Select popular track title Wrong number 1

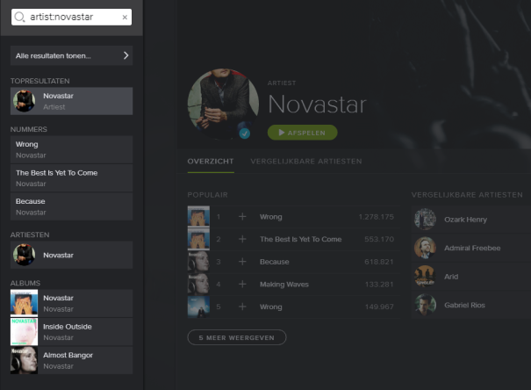pos(271,217)
